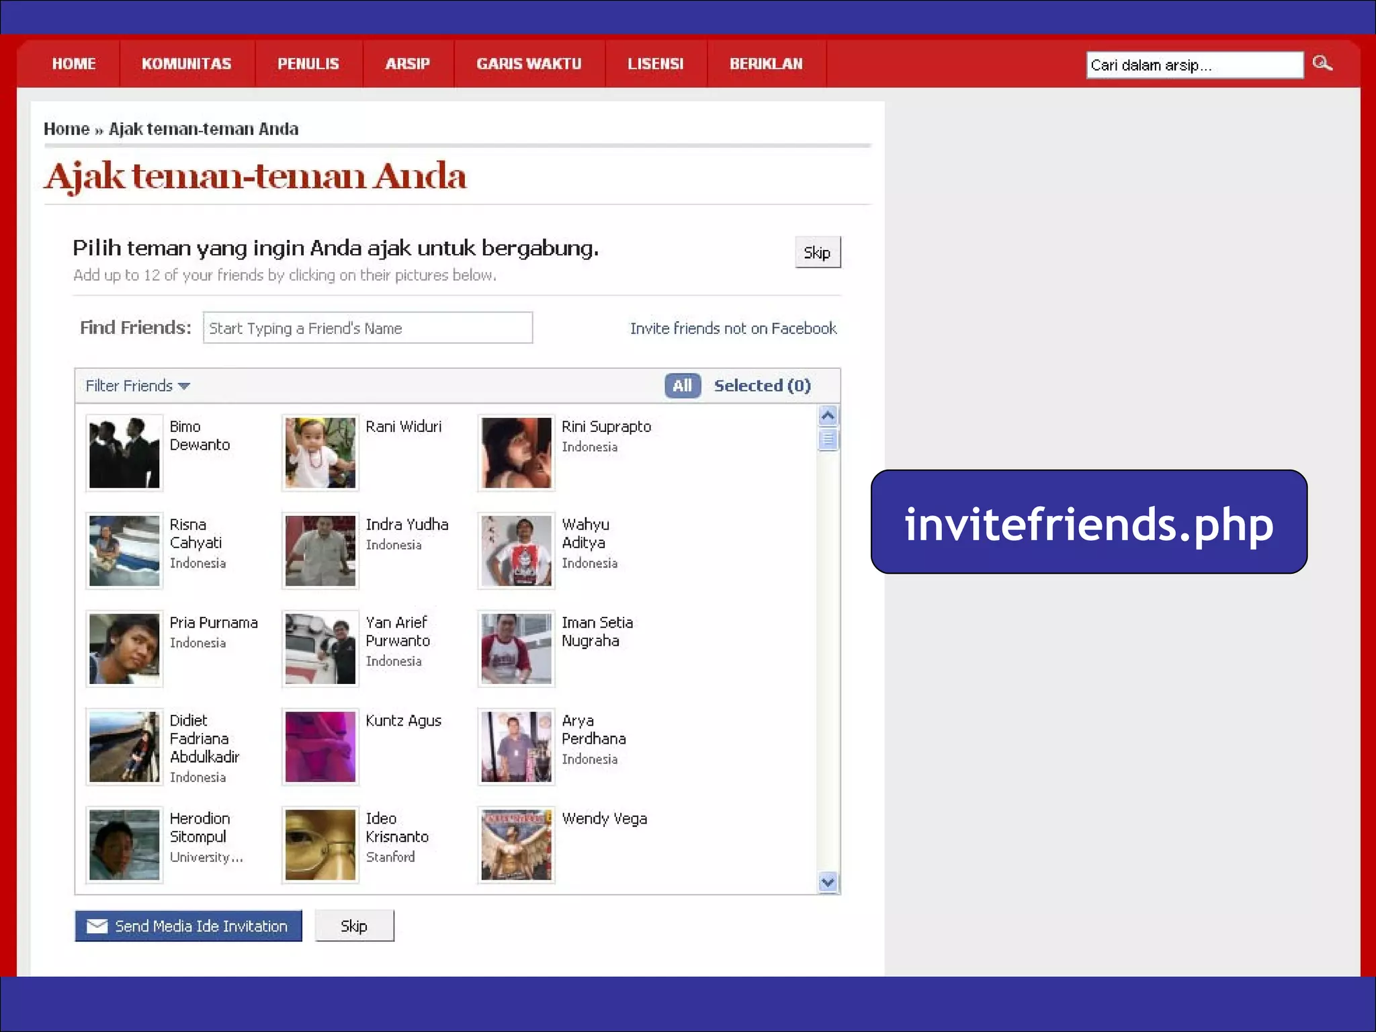Screen dimensions: 1376x1032
Task: Click the friends list scrollbar thumb
Action: pos(828,439)
